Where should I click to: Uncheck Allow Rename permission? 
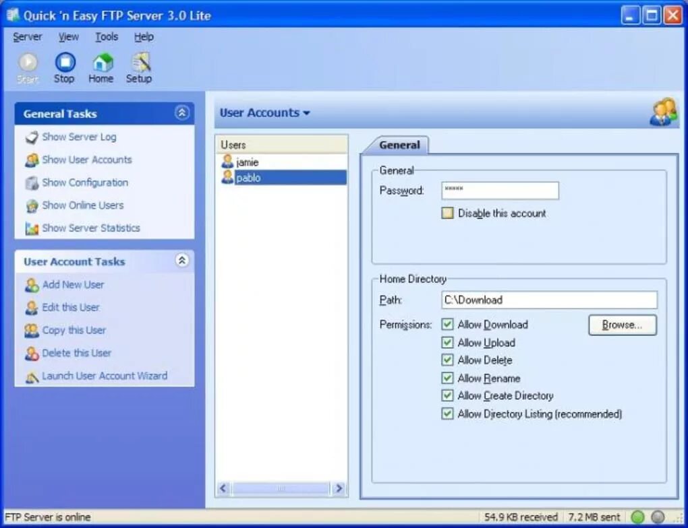click(447, 378)
